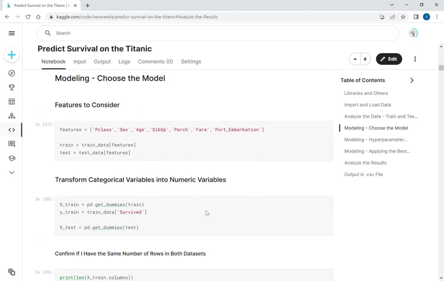Open Competitions trophy icon
Screen dimensions: 444x281
(12, 87)
